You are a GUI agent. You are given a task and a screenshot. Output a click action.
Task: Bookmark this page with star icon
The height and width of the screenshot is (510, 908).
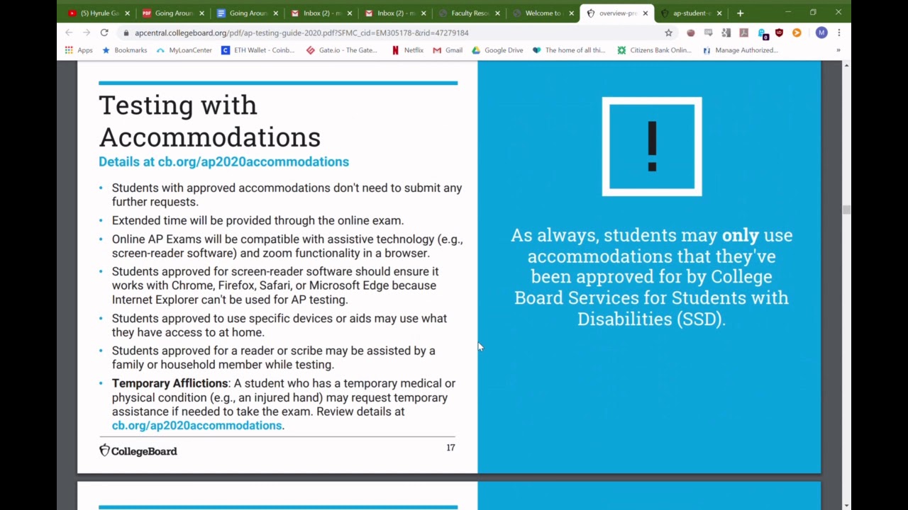(668, 33)
